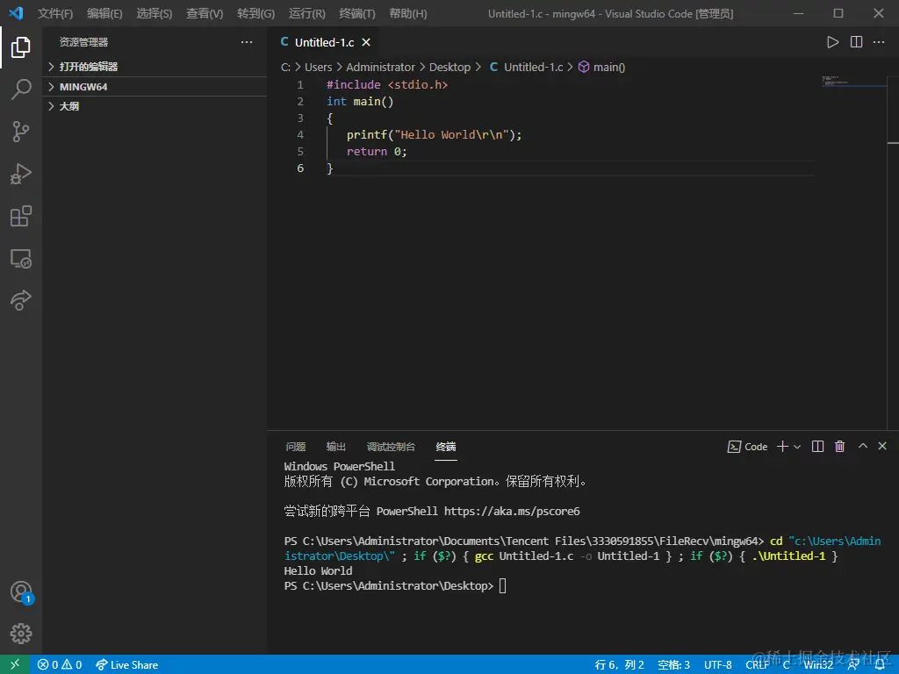Kill terminal with trash icon

click(x=839, y=447)
